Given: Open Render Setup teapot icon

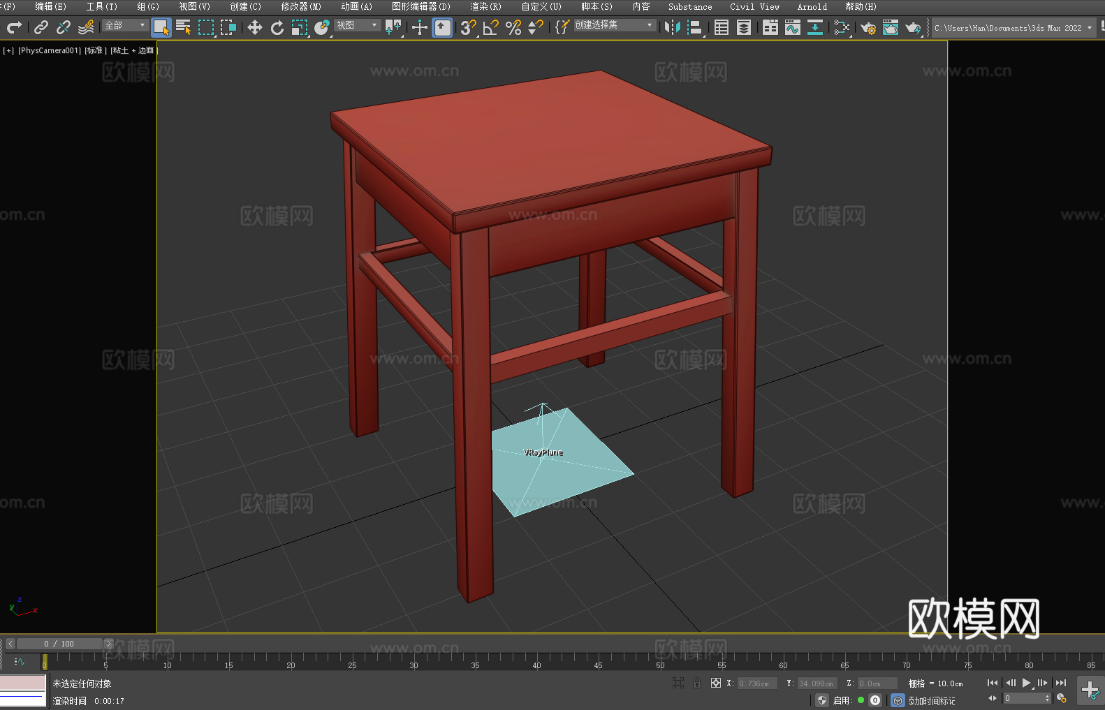Looking at the screenshot, I should coord(868,27).
